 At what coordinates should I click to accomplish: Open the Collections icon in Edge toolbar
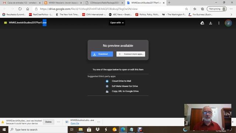tap(202, 9)
